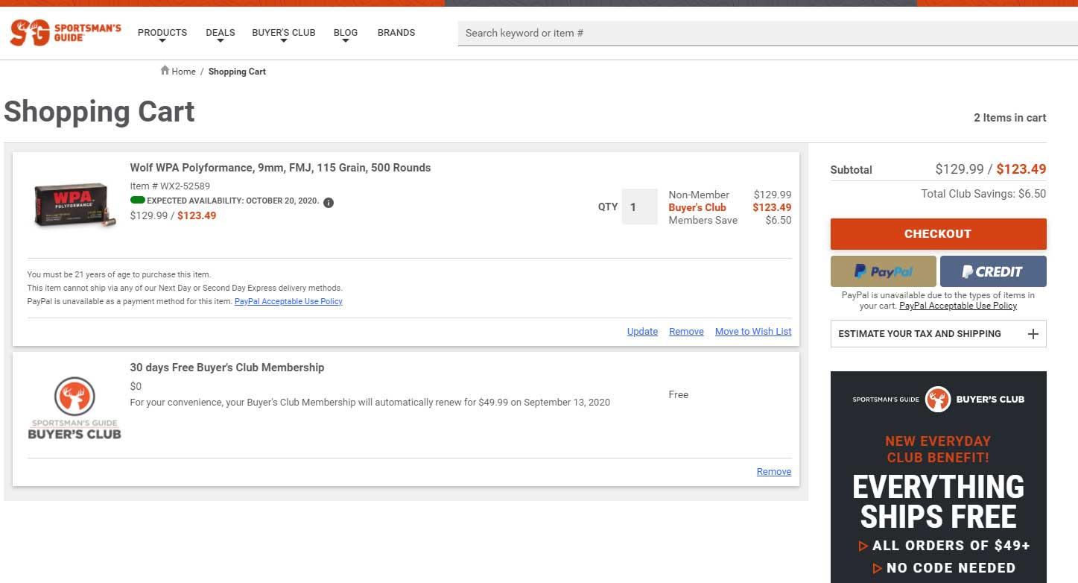Open the BUYER'S CLUB dropdown menu
The image size is (1078, 583).
(x=284, y=35)
